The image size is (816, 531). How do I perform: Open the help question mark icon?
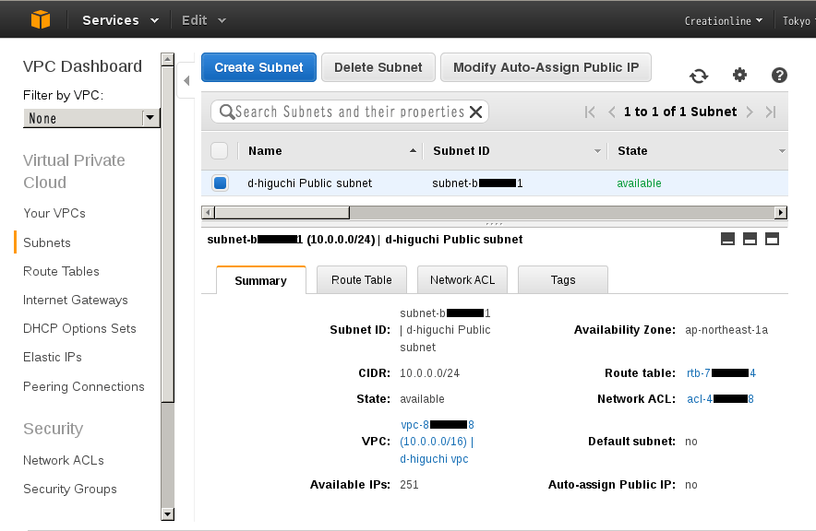(779, 76)
